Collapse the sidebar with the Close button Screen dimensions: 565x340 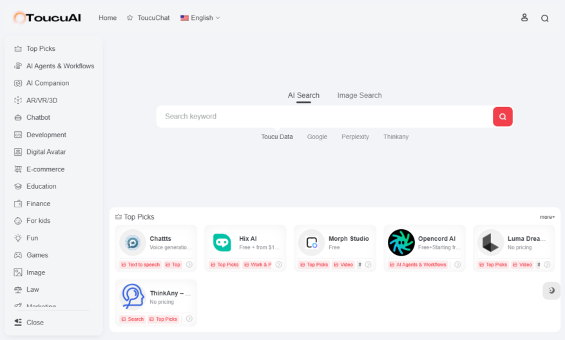tap(29, 323)
